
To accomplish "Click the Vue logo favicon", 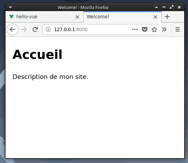I will tap(11, 17).
